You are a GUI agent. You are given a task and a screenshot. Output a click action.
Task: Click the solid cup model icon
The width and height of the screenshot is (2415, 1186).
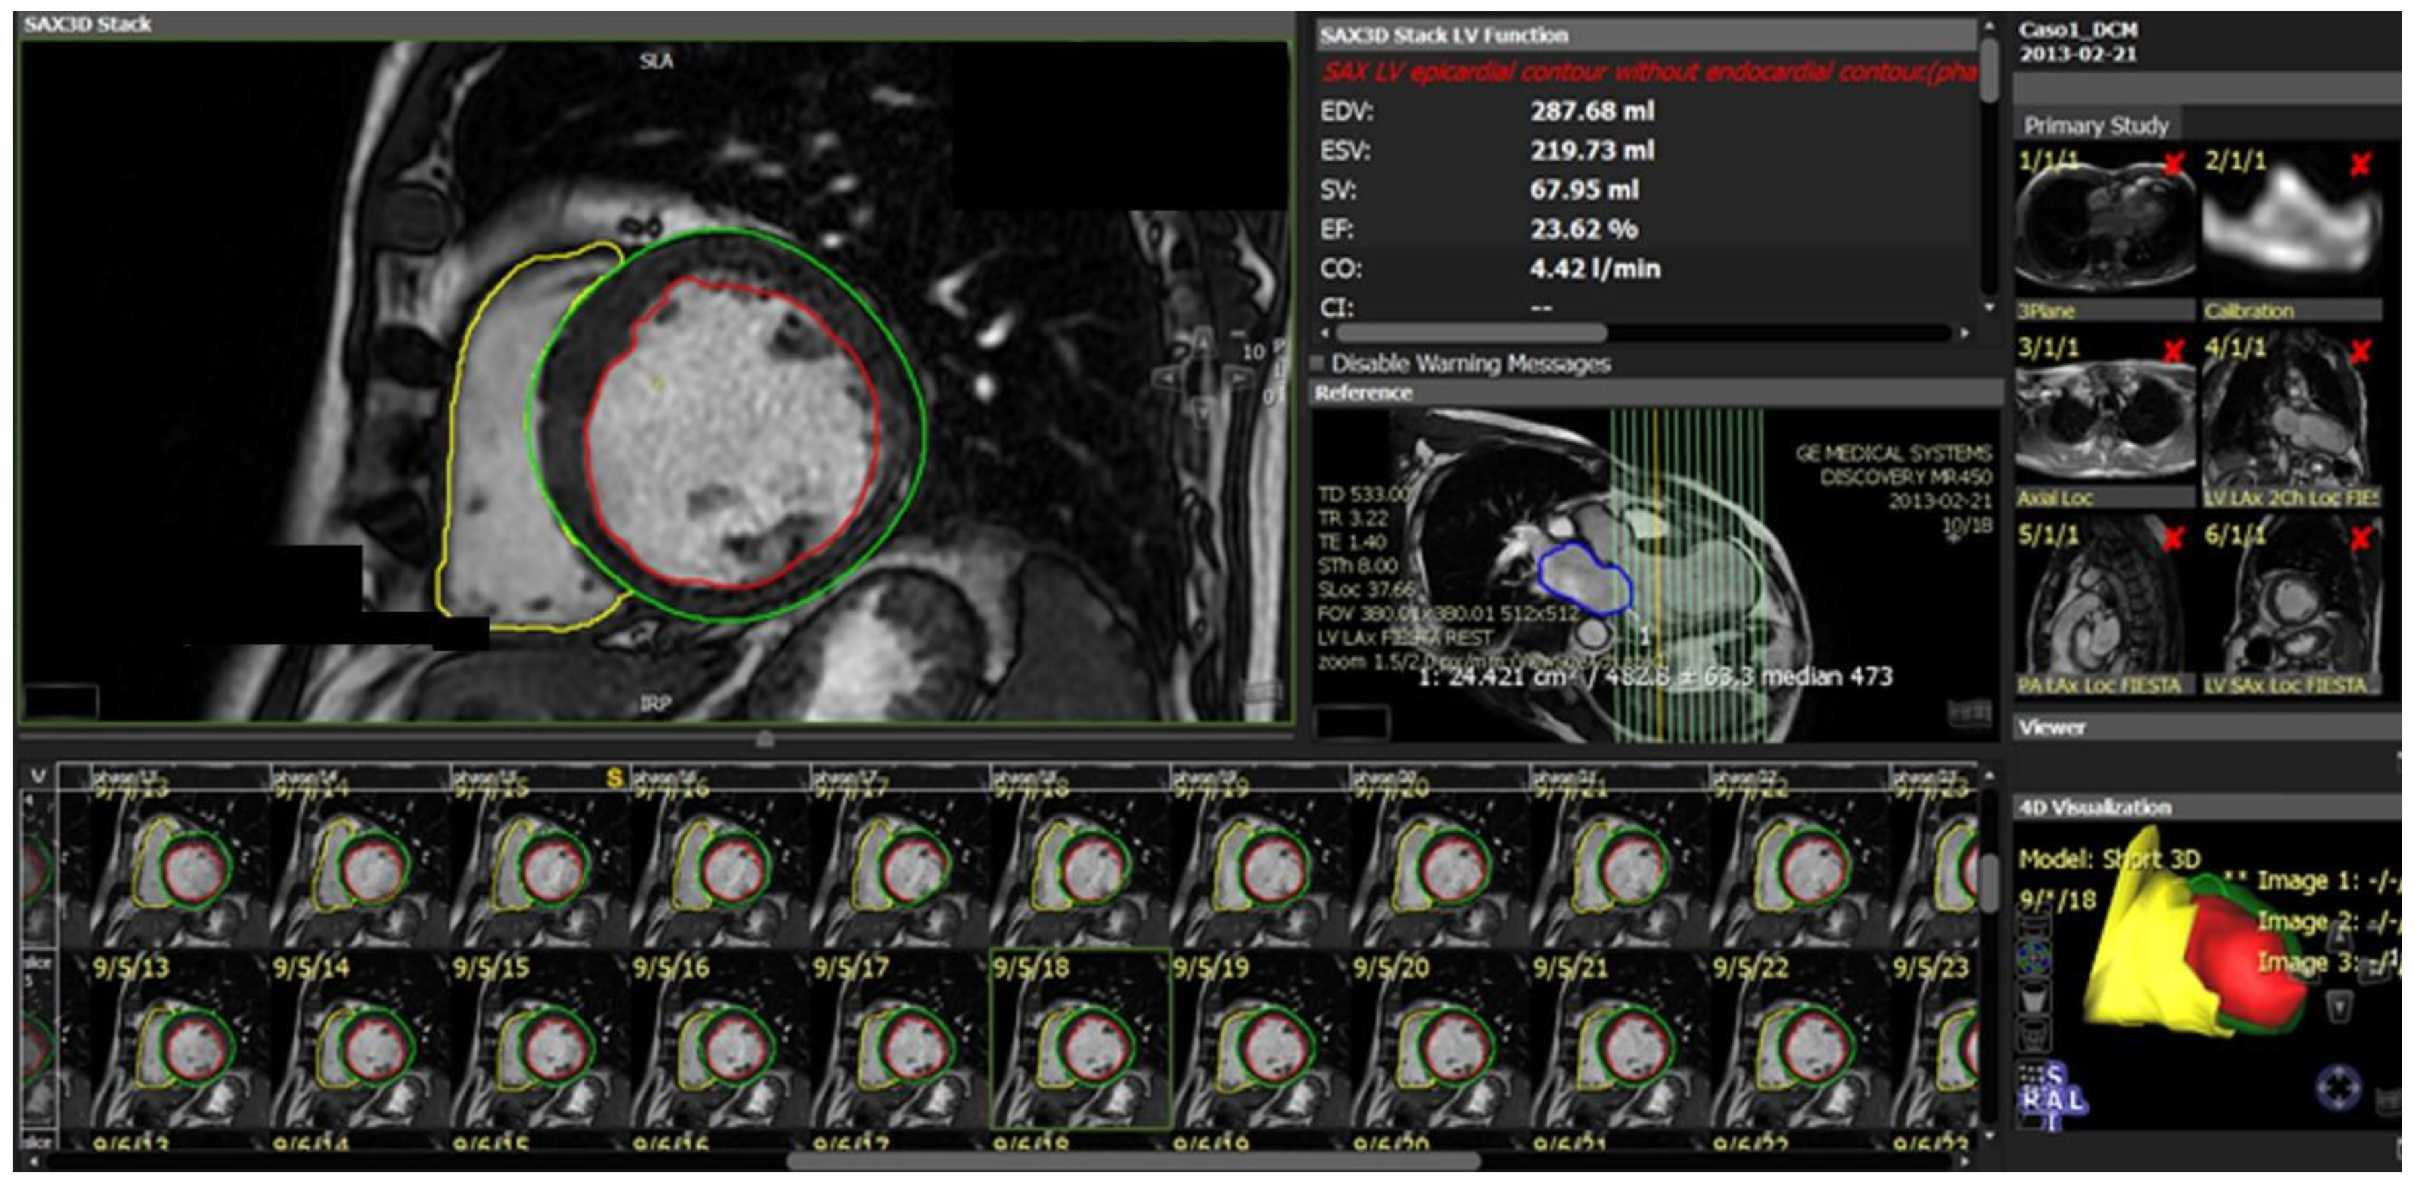point(2034,996)
